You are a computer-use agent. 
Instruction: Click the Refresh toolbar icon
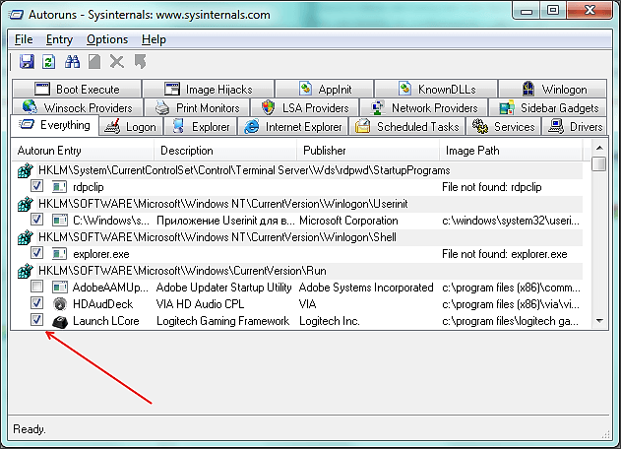click(x=48, y=62)
